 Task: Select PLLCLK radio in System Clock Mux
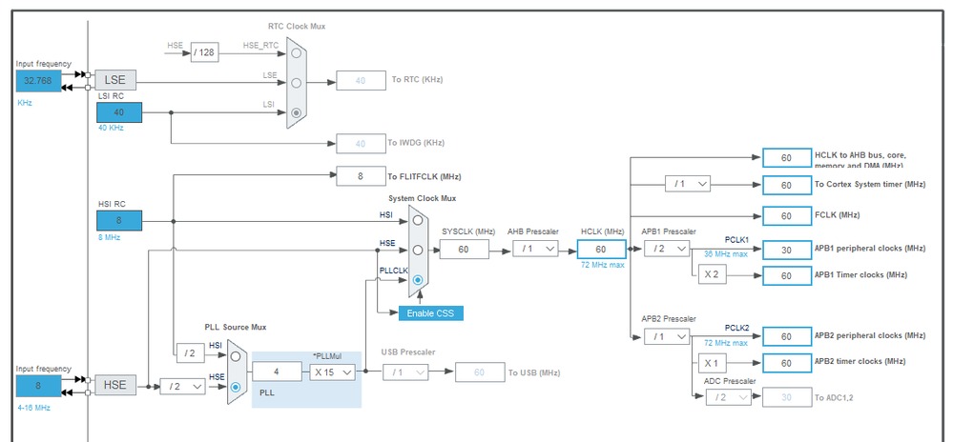click(418, 280)
